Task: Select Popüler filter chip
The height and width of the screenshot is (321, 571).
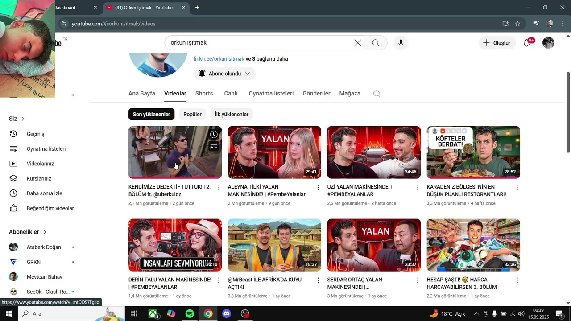Action: click(192, 115)
